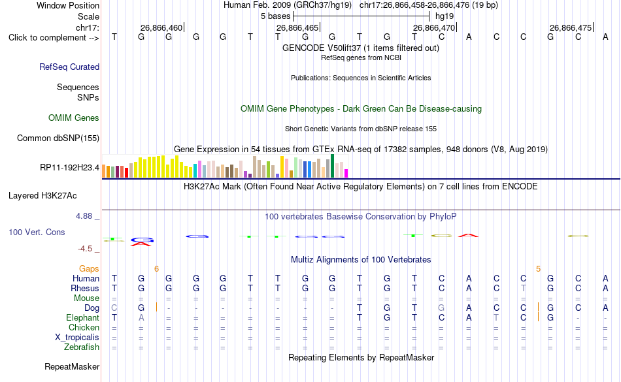
Task: Click '100 vertebrates Basewise Conservation by PhyloP' title
Action: pos(360,216)
